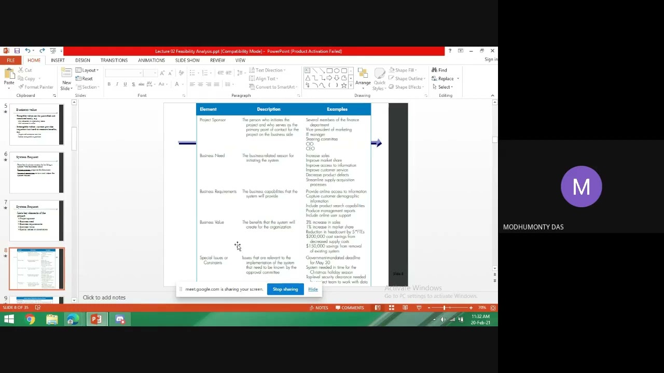Open the FILE tab

10,61
